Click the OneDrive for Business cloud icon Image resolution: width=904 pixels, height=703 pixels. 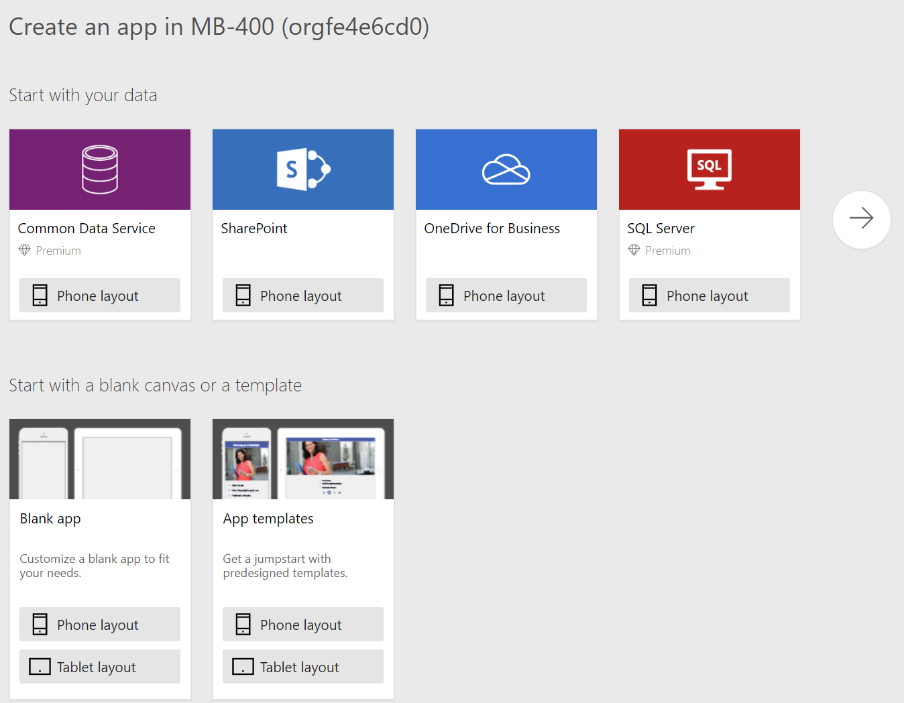click(506, 170)
